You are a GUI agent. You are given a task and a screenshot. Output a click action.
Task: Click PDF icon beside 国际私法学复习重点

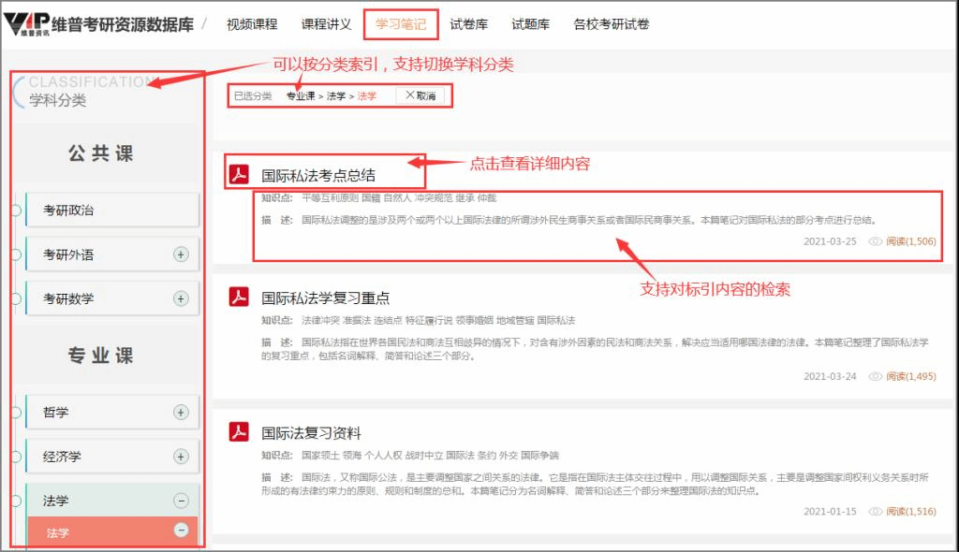click(x=240, y=298)
